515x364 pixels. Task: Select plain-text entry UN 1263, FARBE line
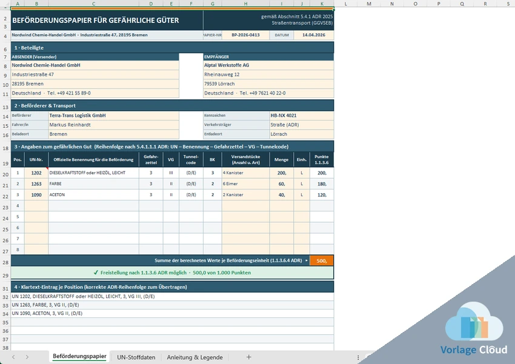tap(172, 305)
